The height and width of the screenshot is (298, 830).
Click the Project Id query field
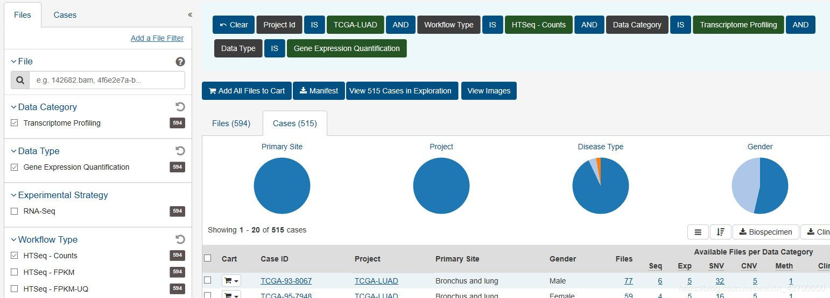[x=279, y=25]
